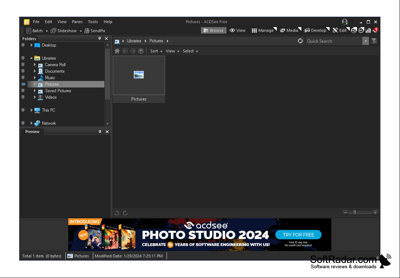The height and width of the screenshot is (278, 400).
Task: Switch to View mode with eye icon
Action: (237, 30)
